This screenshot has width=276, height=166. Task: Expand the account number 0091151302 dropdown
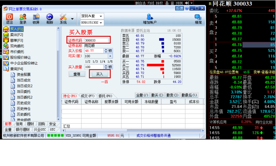coord(92,23)
